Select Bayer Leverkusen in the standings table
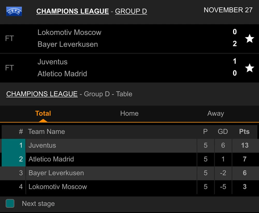 [x=56, y=173]
